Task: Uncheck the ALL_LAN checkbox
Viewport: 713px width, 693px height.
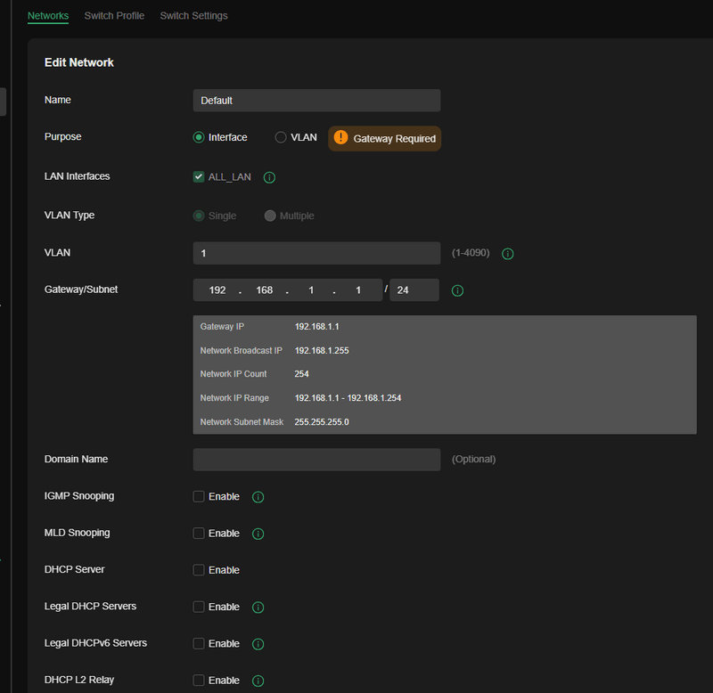Action: point(199,176)
